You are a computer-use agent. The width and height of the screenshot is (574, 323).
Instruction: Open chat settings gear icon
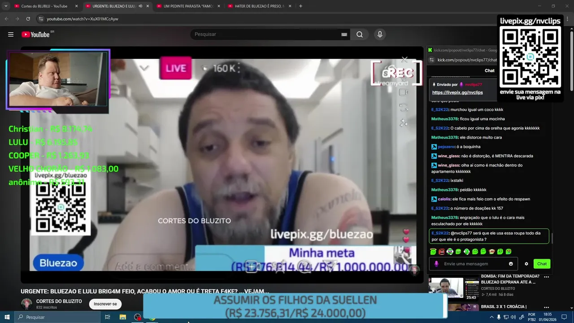coord(526,264)
